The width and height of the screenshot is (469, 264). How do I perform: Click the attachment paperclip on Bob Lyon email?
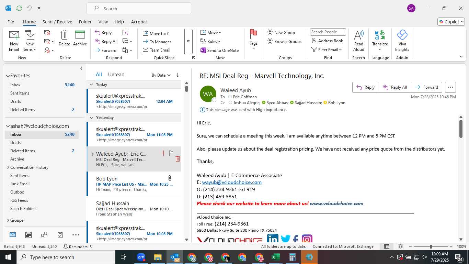coord(170,178)
